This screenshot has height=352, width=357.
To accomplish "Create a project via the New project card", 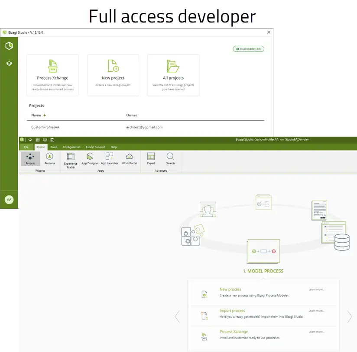I will (x=113, y=75).
